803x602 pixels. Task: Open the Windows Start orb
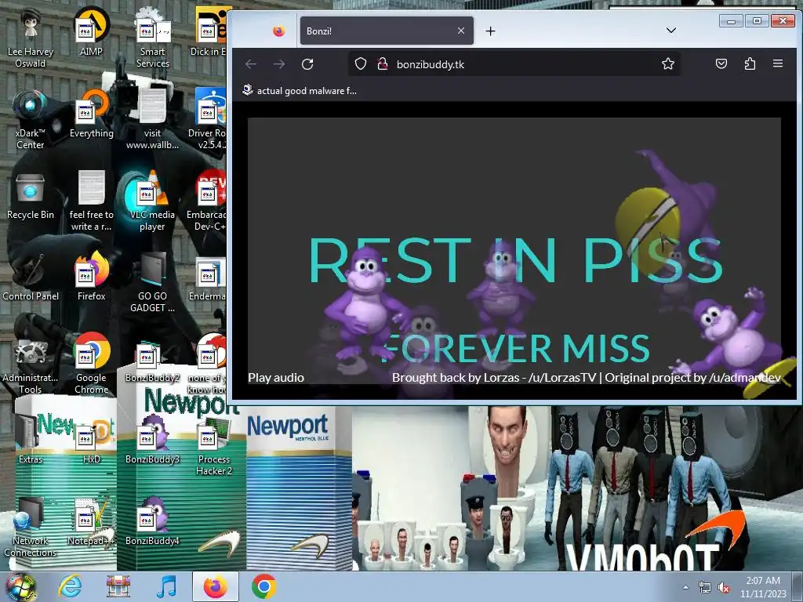[20, 587]
